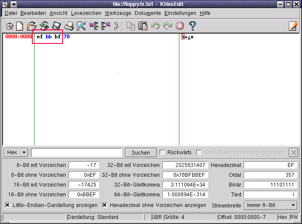The height and width of the screenshot is (224, 302).
Task: Save the file with the floppy icon
Action: [x=57, y=26]
